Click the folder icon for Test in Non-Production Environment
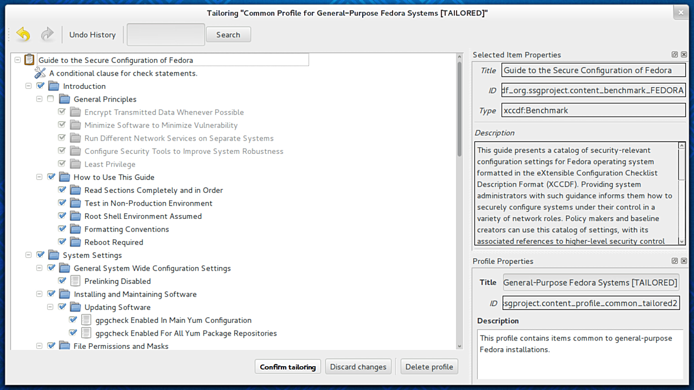This screenshot has height=390, width=694. 76,203
